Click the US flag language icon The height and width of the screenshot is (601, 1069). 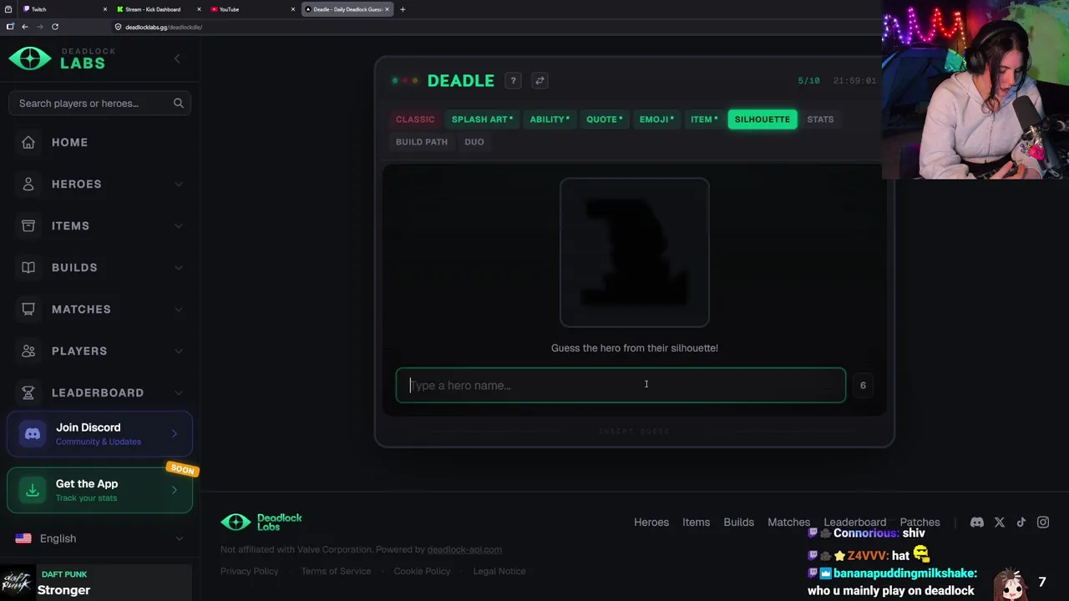pos(23,538)
